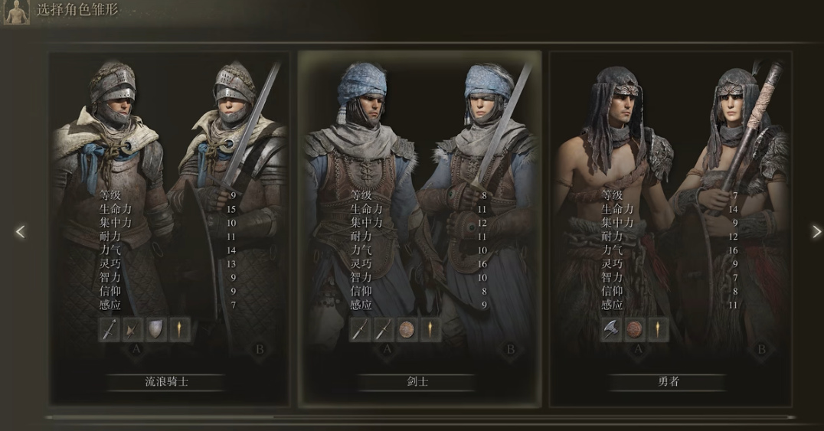Choose body type B for 剑士
Screen dimensions: 824x431
pos(510,349)
